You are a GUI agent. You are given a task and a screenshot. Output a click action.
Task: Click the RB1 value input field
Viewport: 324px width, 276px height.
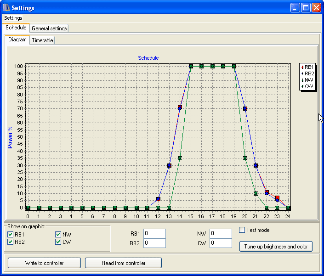[154, 233]
